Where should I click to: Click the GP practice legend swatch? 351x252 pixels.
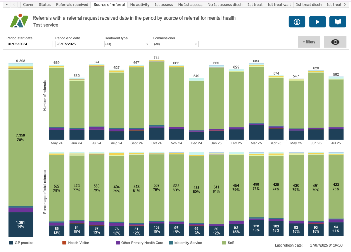[11, 243]
